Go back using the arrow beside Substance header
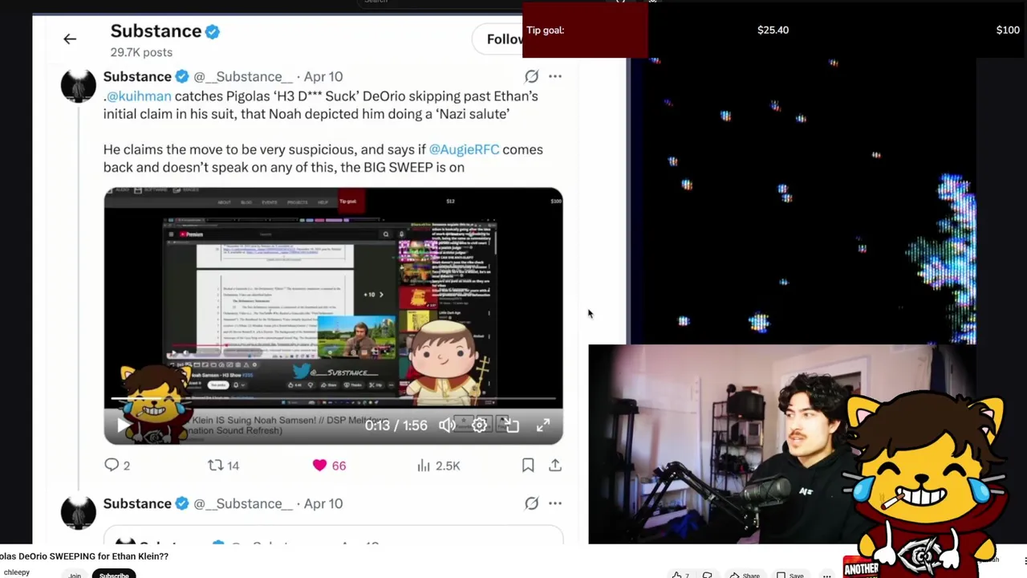 (x=70, y=39)
